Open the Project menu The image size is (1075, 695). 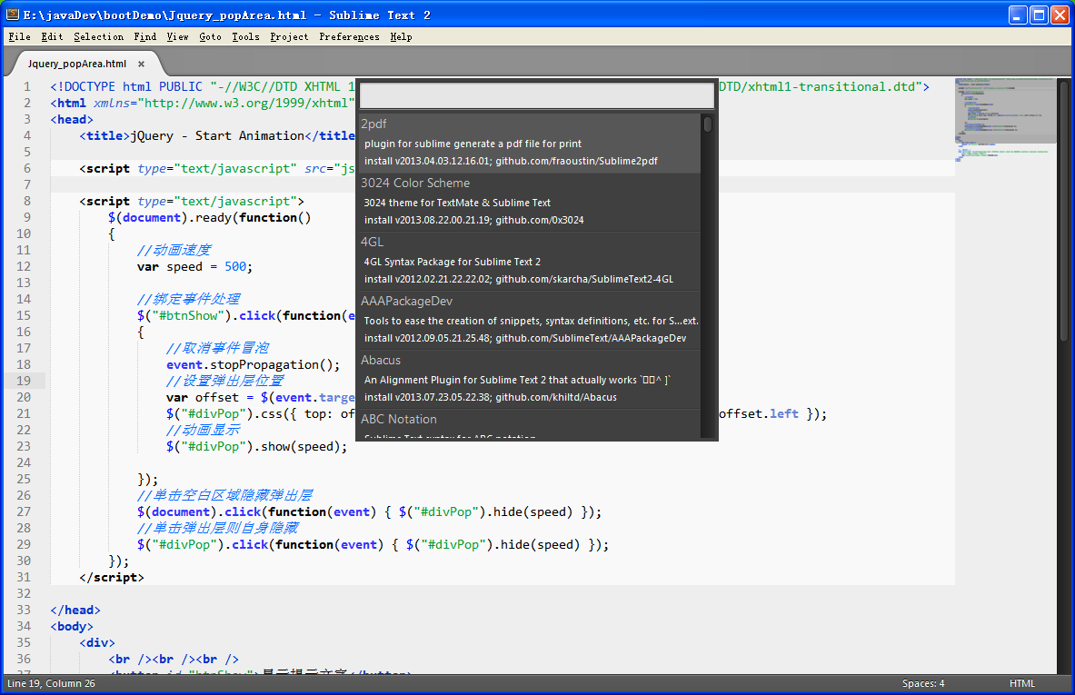click(x=289, y=37)
